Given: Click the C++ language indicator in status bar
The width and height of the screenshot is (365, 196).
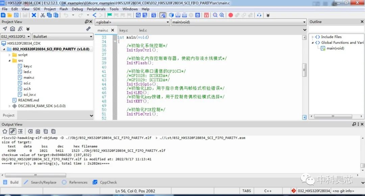Looking at the screenshot, I should point(268,191).
